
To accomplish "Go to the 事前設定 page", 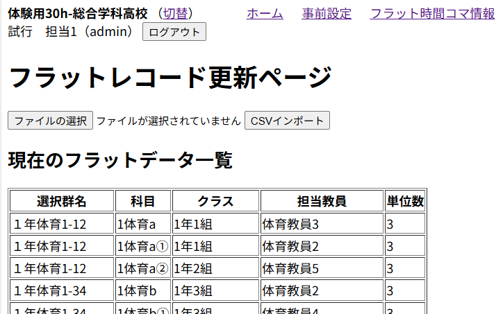I will (327, 14).
